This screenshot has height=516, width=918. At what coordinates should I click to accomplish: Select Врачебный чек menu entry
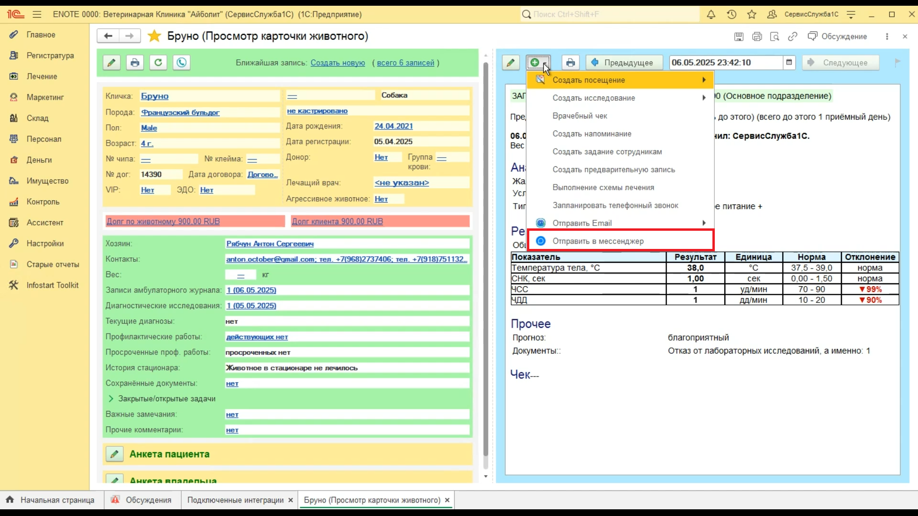pos(620,116)
